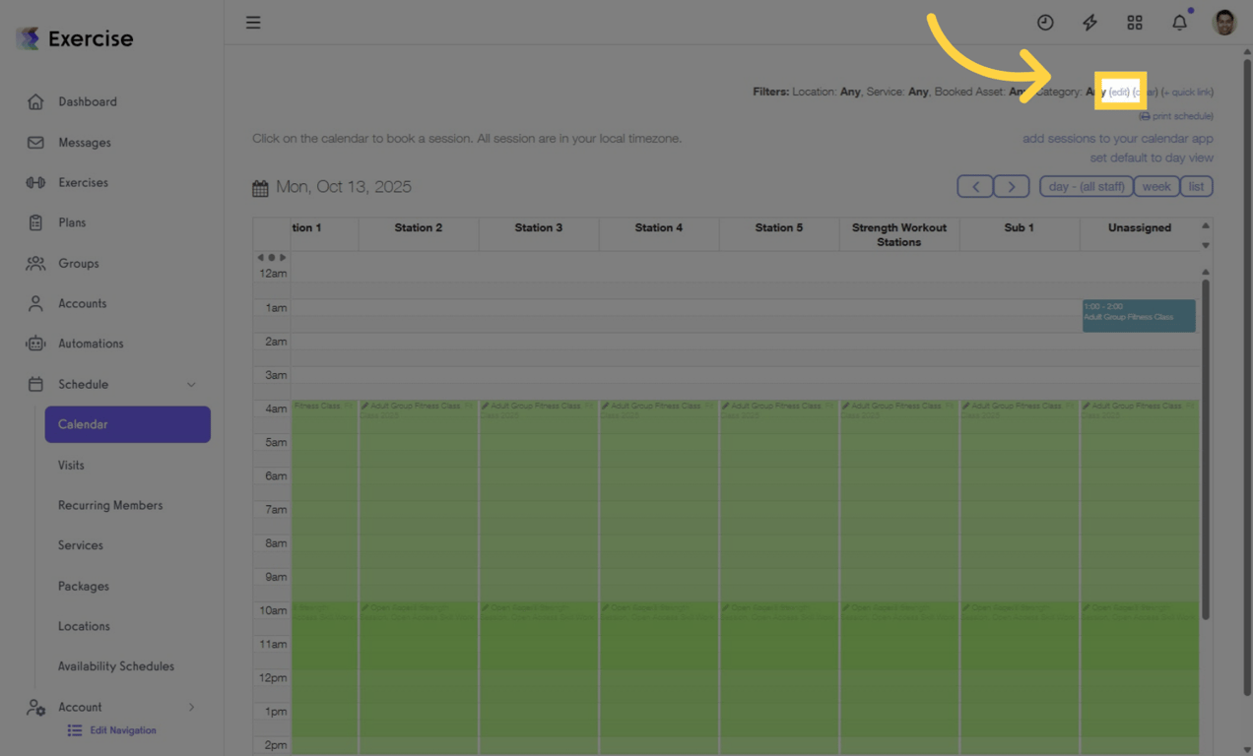Open your profile avatar picture

1222,22
